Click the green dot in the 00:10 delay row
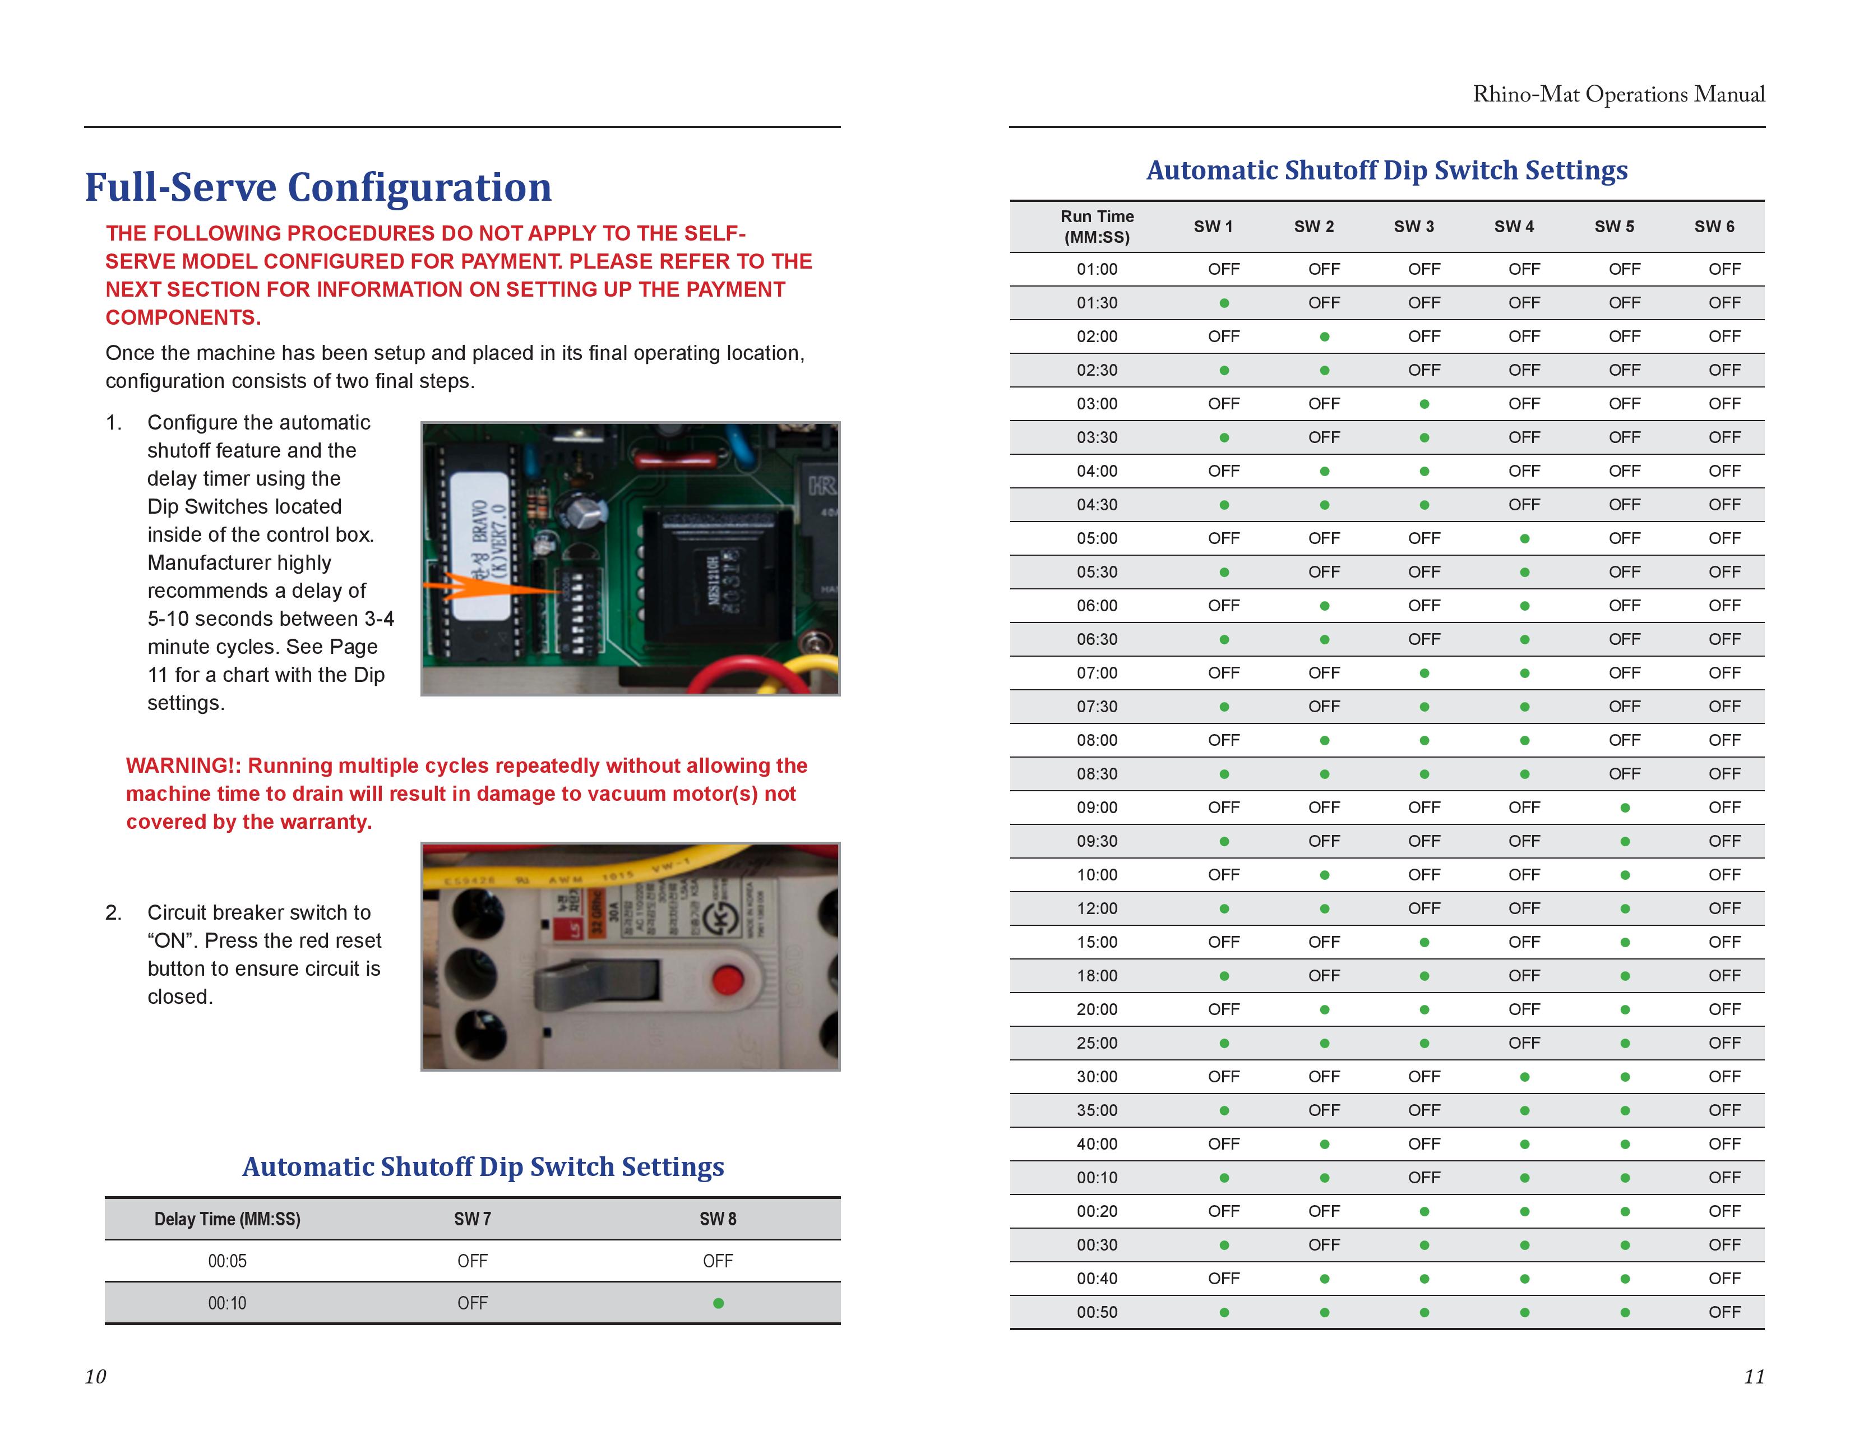Viewport: 1850px width, 1430px height. tap(718, 1304)
